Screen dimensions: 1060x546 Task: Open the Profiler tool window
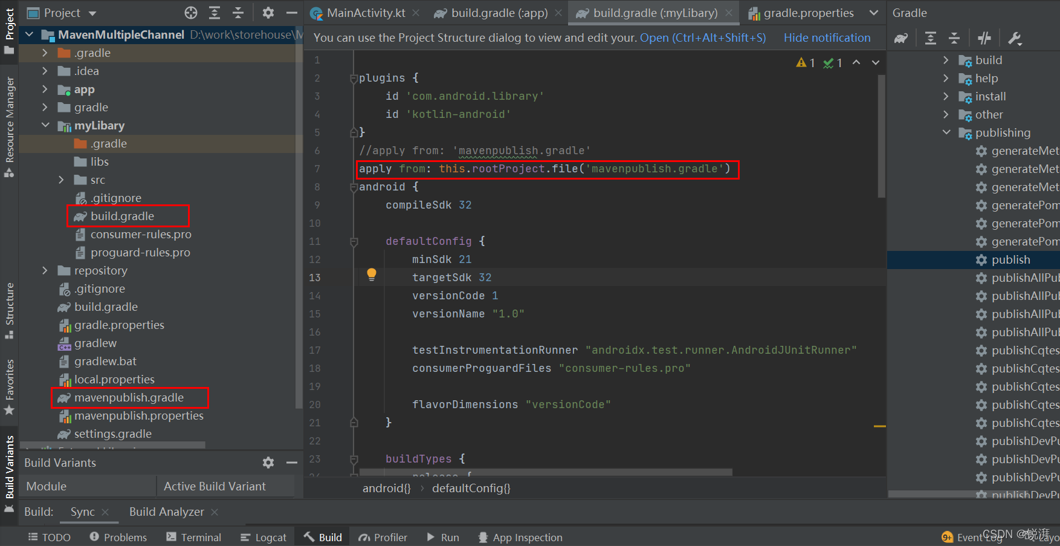pyautogui.click(x=383, y=537)
